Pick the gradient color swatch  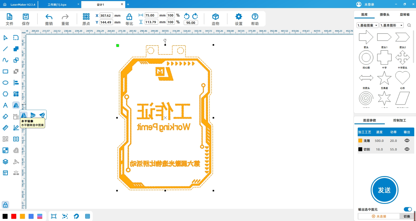40,216
